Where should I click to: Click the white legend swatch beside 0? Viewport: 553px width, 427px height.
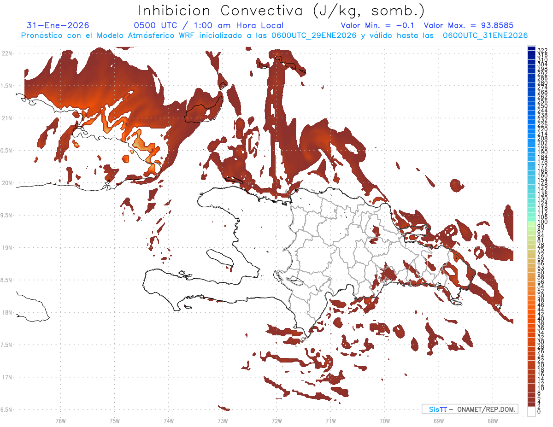[x=532, y=411]
